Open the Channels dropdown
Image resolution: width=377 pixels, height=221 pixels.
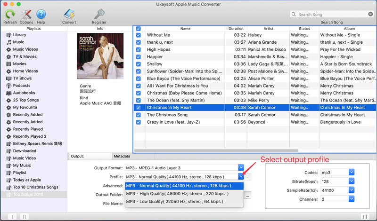[351, 199]
